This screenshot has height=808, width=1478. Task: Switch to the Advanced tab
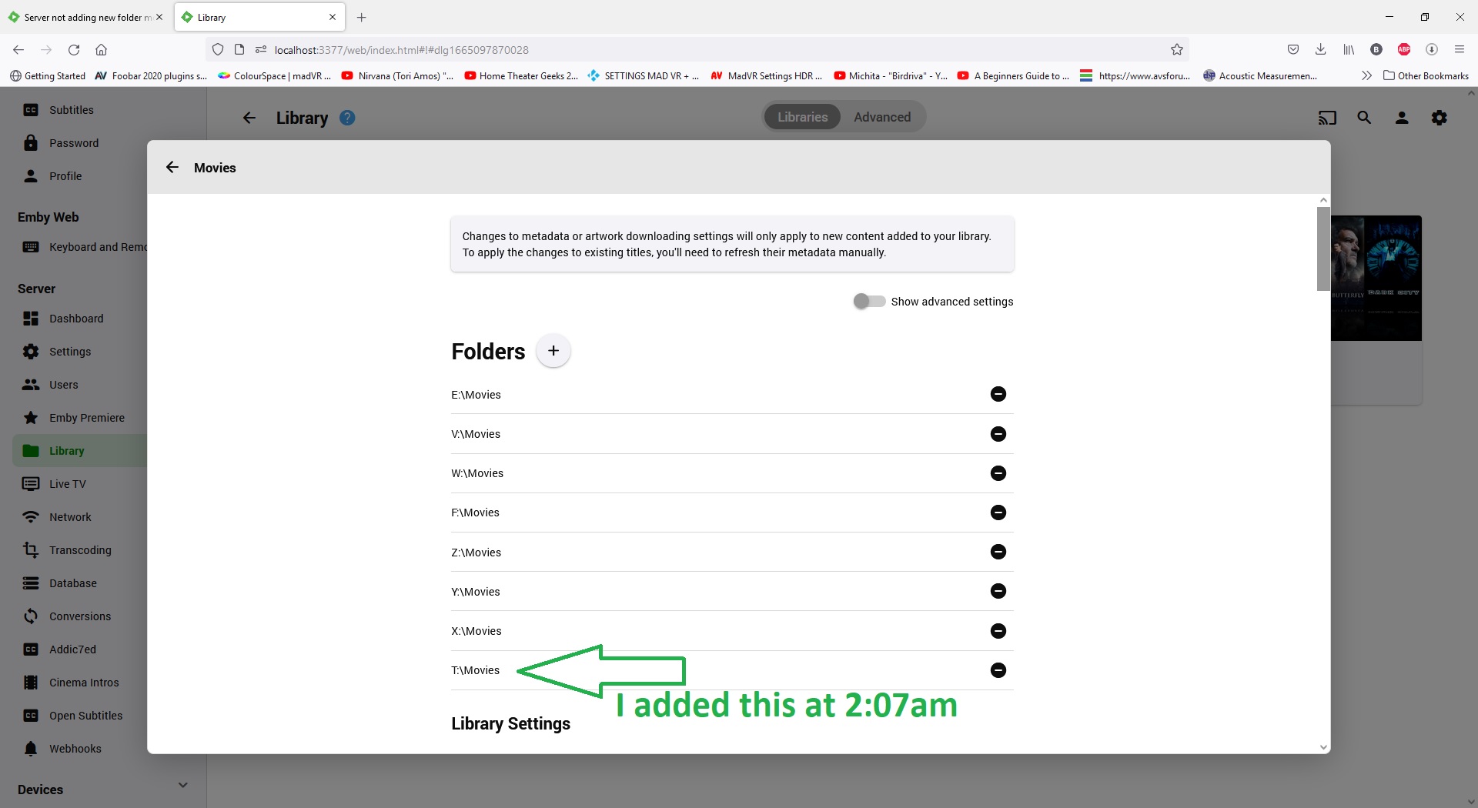pyautogui.click(x=882, y=117)
